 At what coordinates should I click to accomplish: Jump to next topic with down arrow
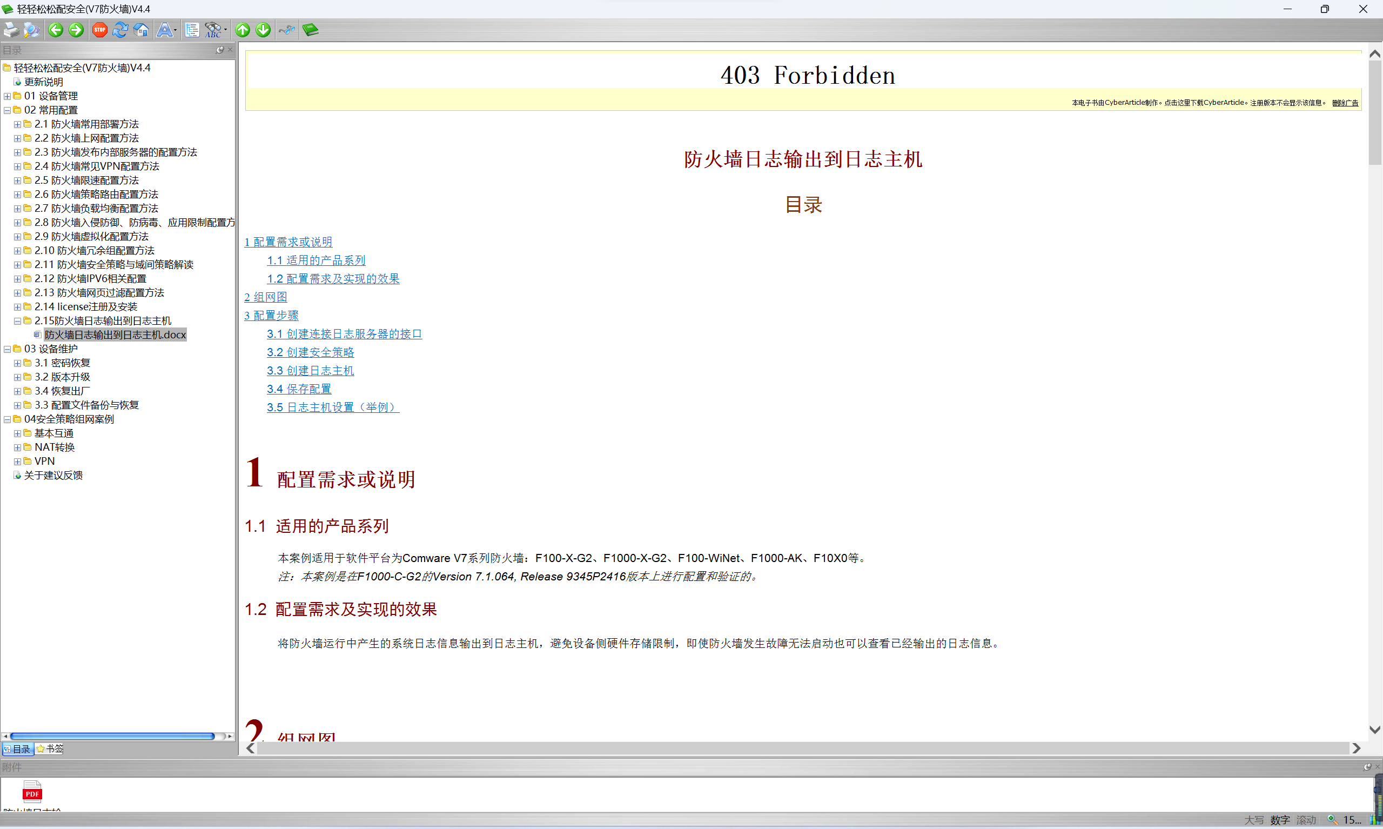tap(263, 30)
